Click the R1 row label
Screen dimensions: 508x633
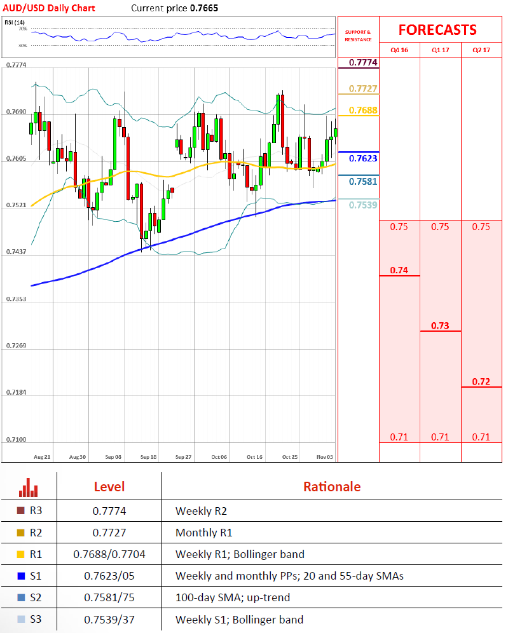point(36,554)
